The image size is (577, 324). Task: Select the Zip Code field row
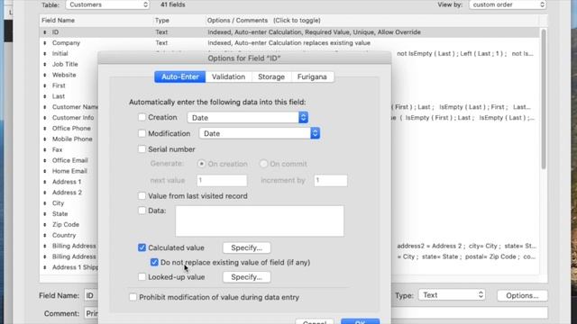[69, 224]
